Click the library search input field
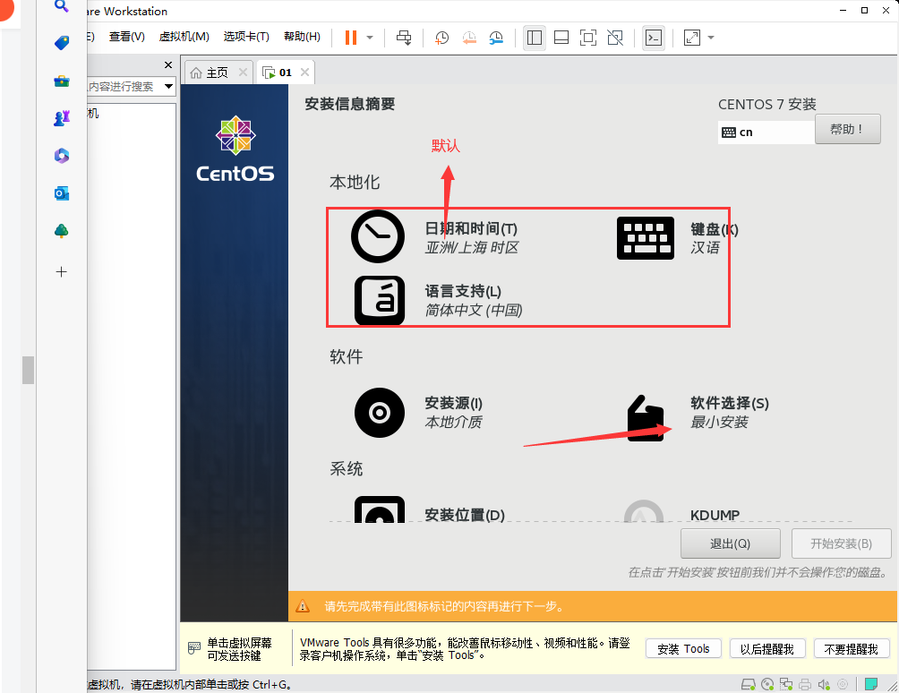Screen dimensions: 899x693 click(124, 87)
